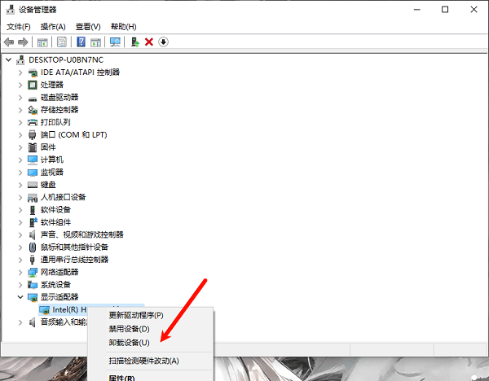This screenshot has height=381, width=489.
Task: Click the update driver green-arrow toolbar icon
Action: tap(135, 42)
